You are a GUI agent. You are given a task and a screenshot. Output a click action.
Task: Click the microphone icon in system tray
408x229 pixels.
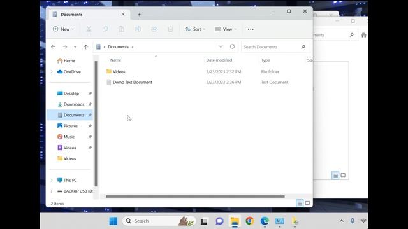pos(353,221)
